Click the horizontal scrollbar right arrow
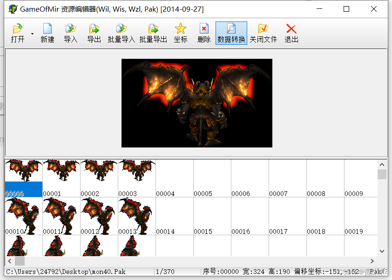The height and width of the screenshot is (280, 392). 372,262
